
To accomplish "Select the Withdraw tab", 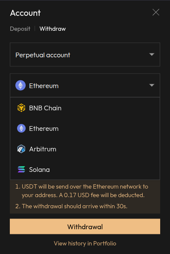I will 53,29.
